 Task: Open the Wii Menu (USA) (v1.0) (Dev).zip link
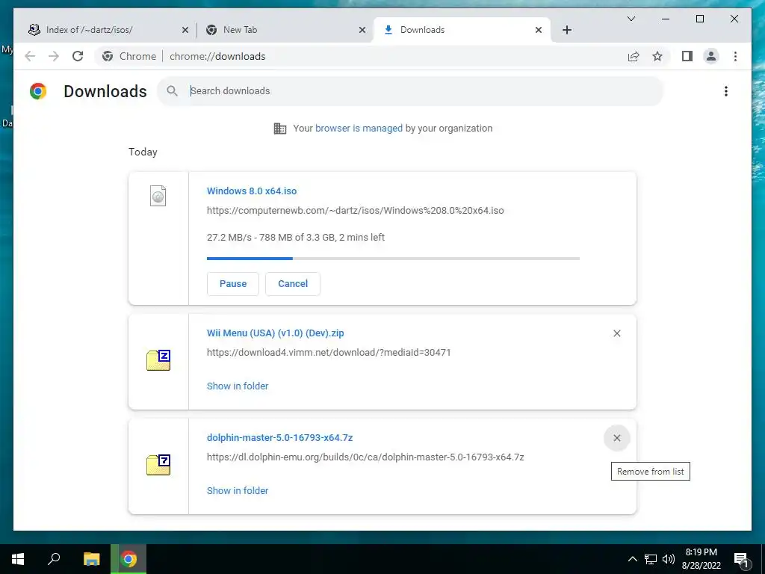pyautogui.click(x=275, y=333)
